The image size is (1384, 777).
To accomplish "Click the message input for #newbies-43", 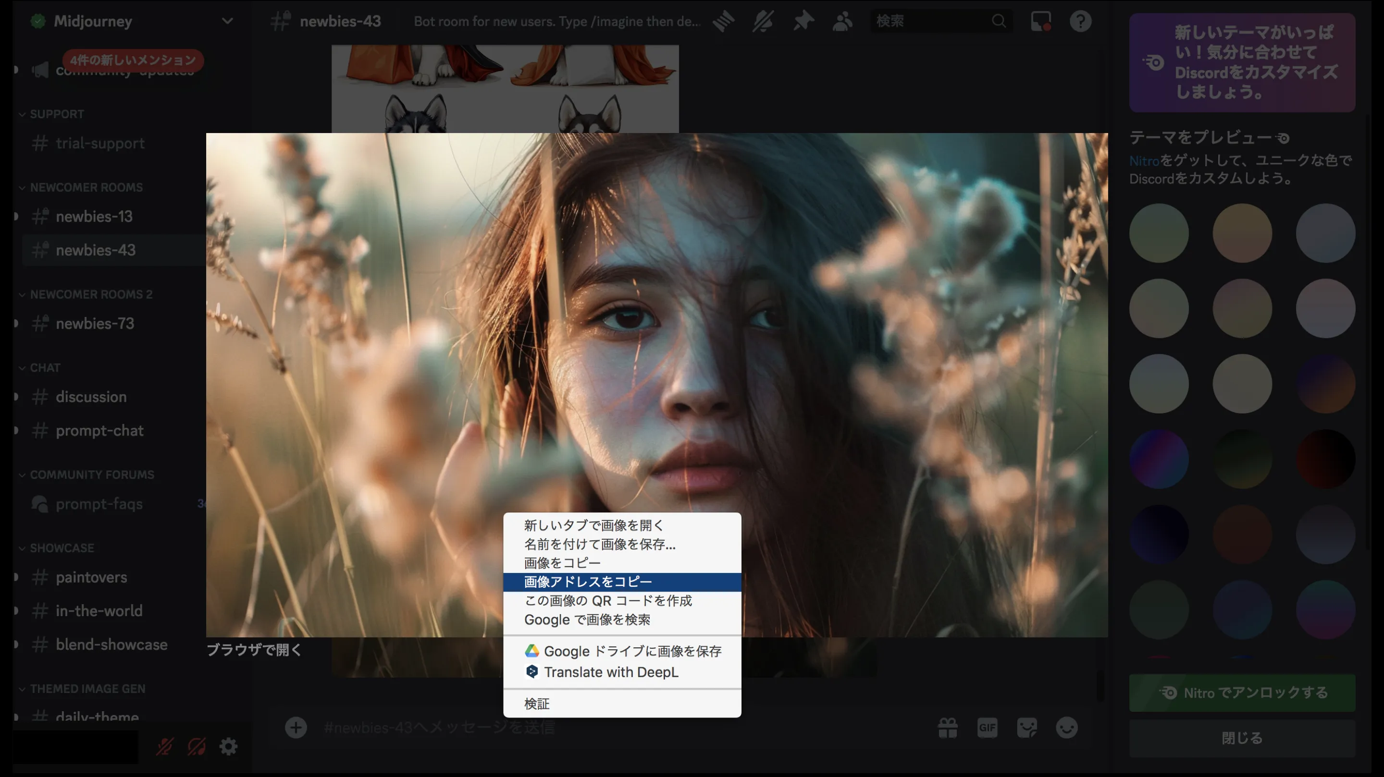I will coord(618,728).
